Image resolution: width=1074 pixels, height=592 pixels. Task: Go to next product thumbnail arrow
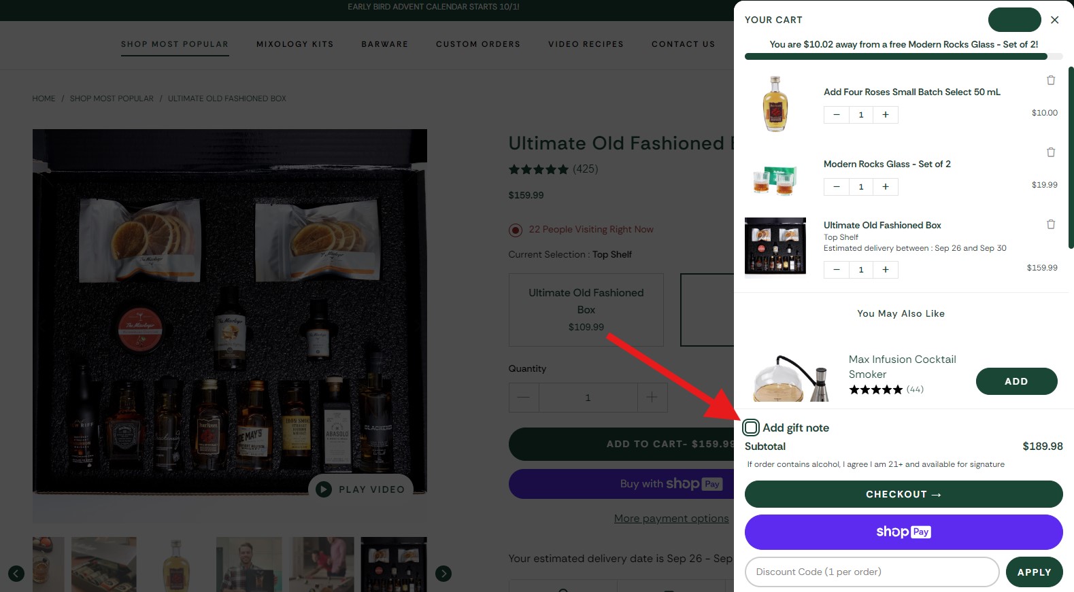(443, 574)
